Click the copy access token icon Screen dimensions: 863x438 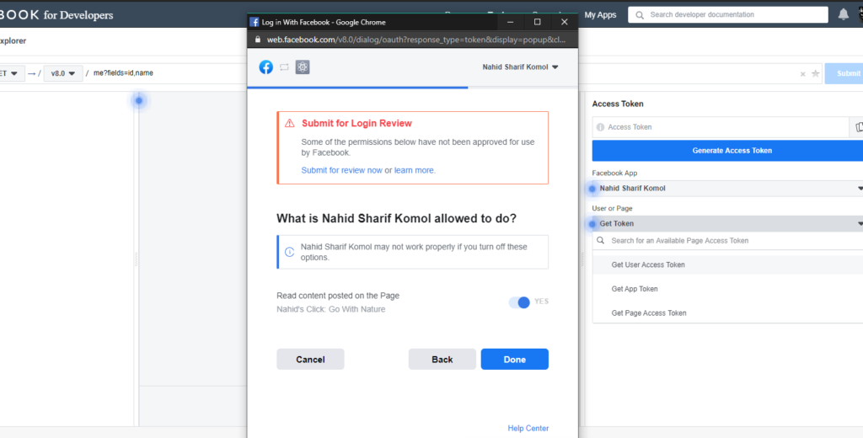tap(859, 127)
